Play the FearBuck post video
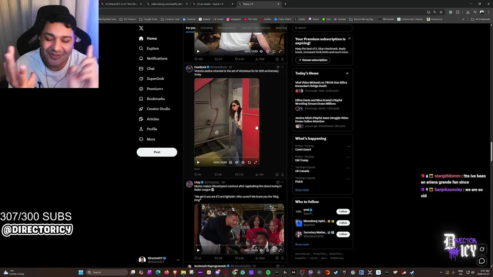The image size is (493, 277). pyautogui.click(x=198, y=162)
